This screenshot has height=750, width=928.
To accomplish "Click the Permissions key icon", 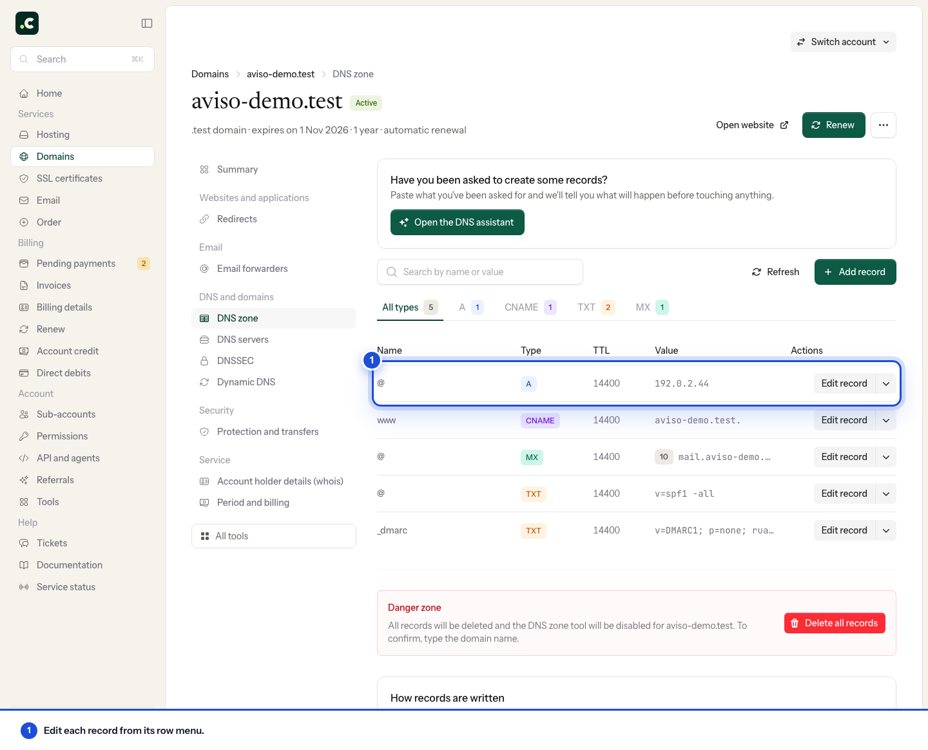I will [x=24, y=436].
